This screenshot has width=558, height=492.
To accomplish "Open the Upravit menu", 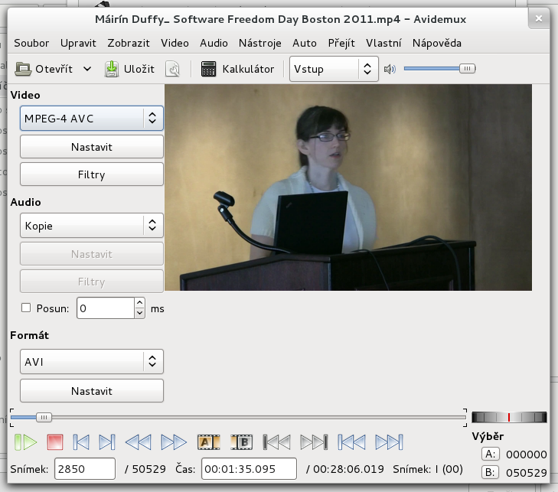I will [x=78, y=43].
